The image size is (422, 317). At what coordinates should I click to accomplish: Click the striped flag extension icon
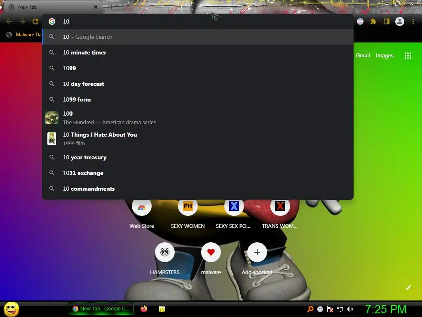tap(360, 21)
